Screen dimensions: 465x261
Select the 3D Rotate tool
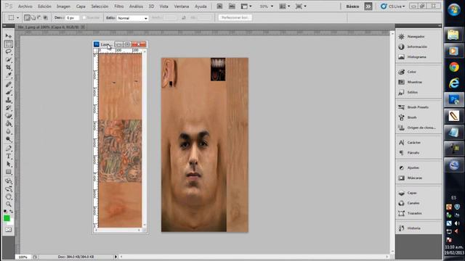click(8, 181)
